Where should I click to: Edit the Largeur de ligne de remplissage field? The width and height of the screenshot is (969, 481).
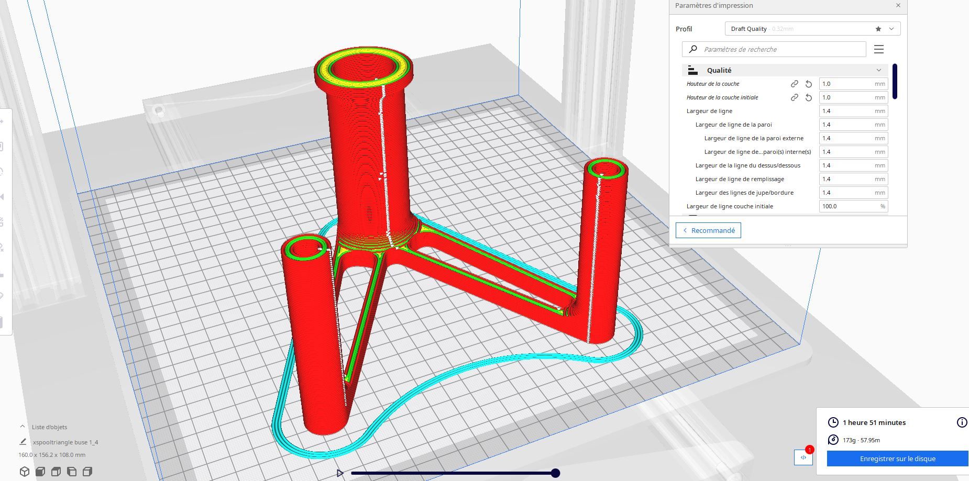[x=853, y=179]
